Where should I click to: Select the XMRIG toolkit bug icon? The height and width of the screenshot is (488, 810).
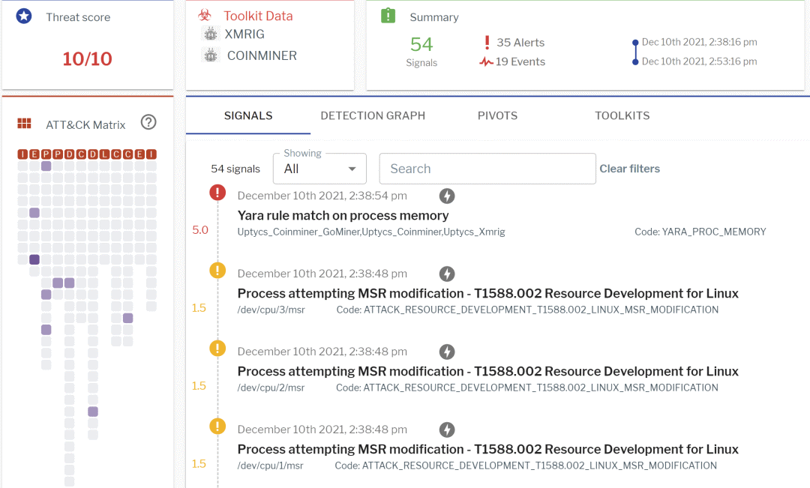[211, 34]
